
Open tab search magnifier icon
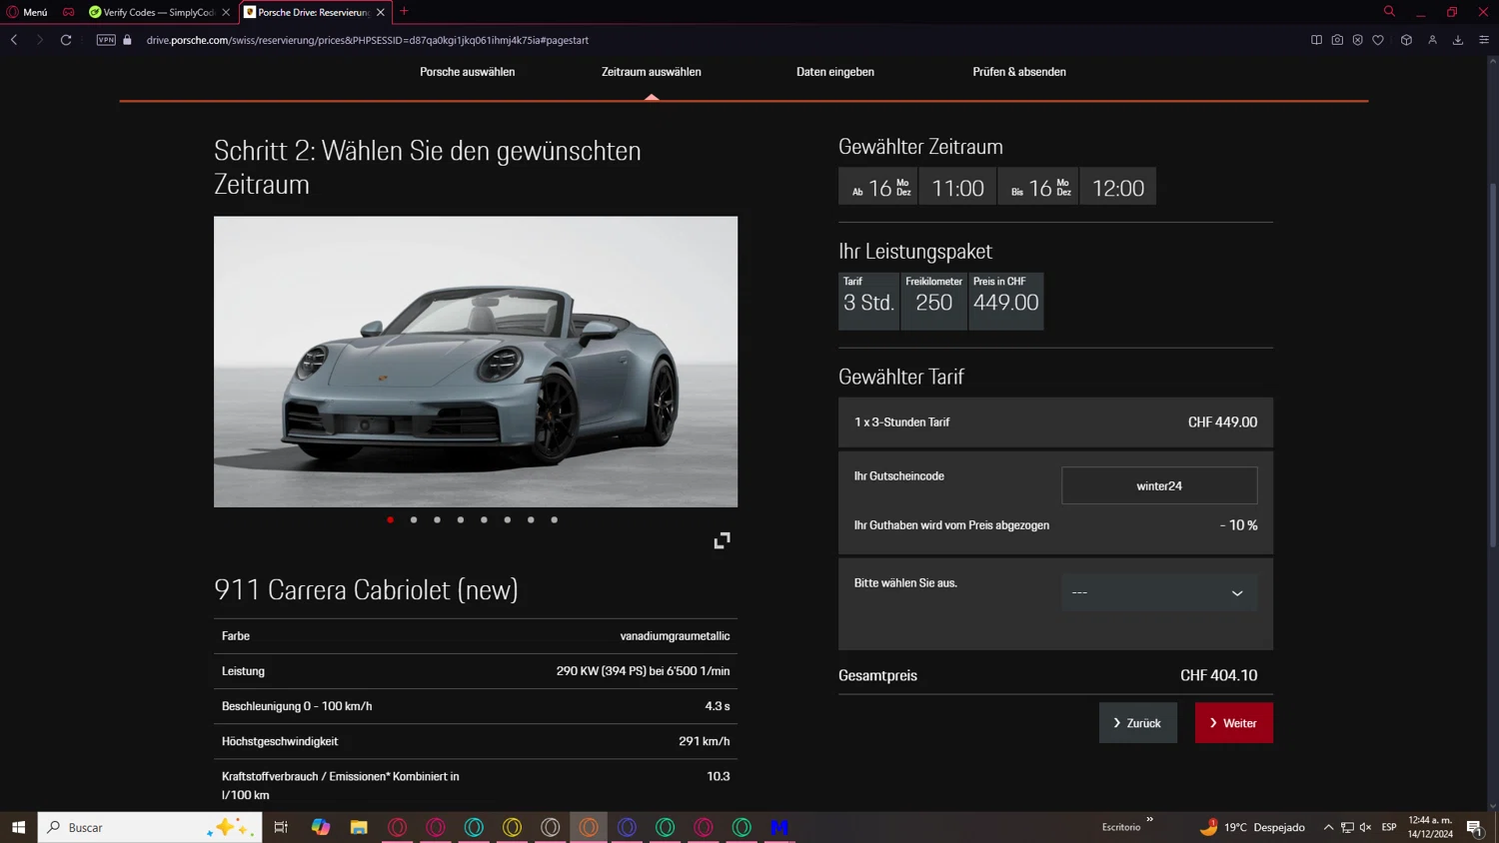click(x=1389, y=11)
